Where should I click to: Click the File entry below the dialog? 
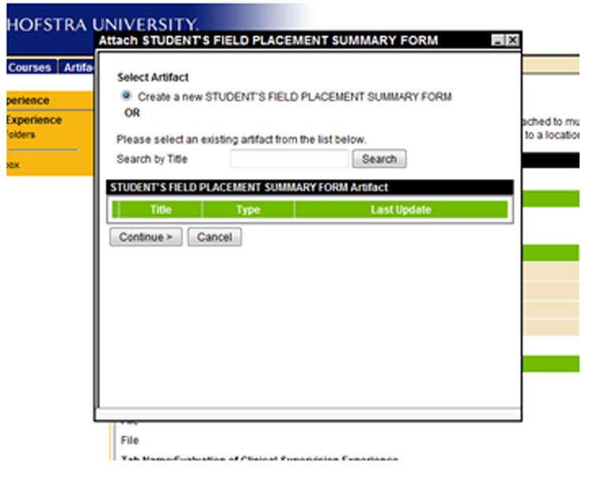click(x=129, y=441)
